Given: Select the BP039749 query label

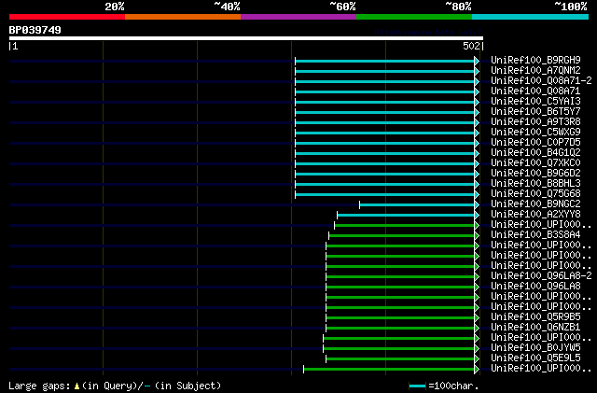Looking at the screenshot, I should pos(35,30).
